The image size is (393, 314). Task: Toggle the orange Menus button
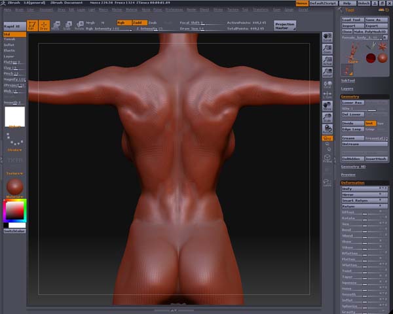click(302, 3)
